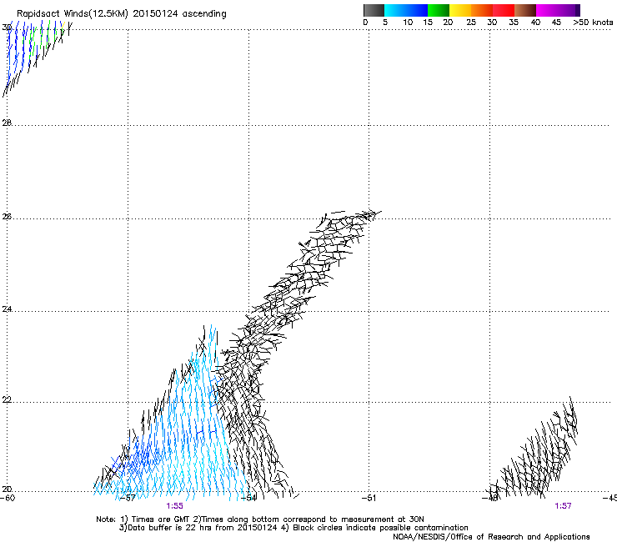Click the dark purple 45-50 knots legend segment
This screenshot has height=542, width=617.
click(569, 10)
